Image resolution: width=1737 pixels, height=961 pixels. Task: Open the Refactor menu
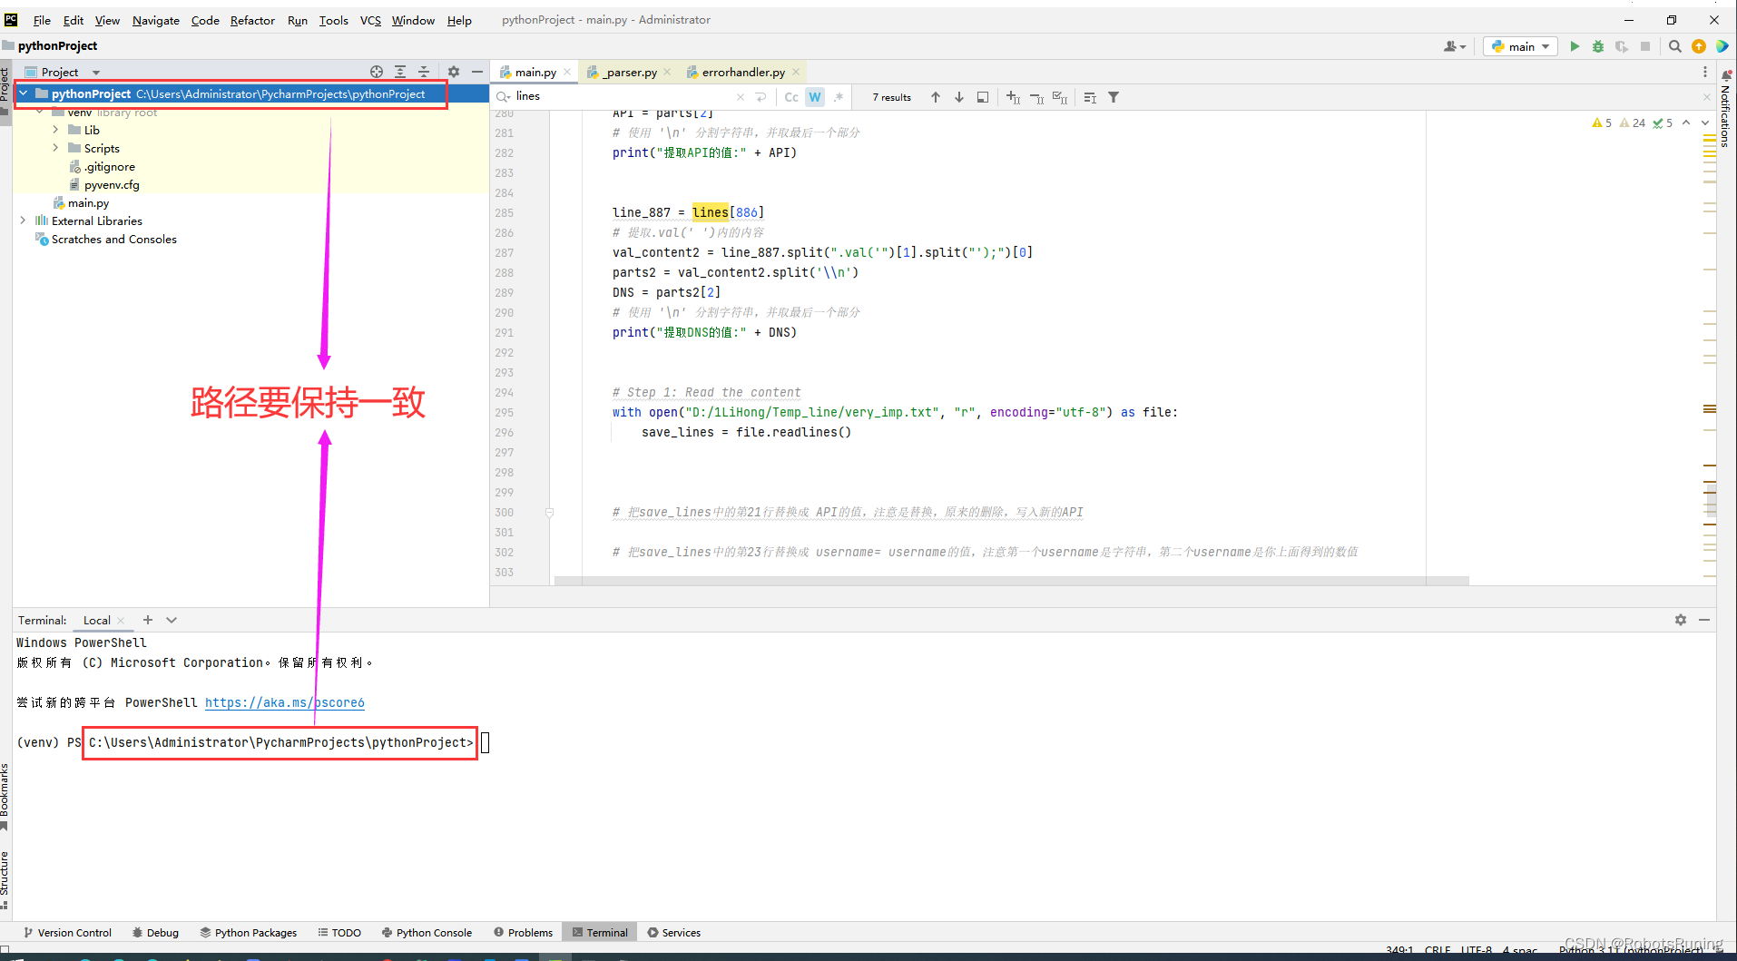[x=252, y=20]
